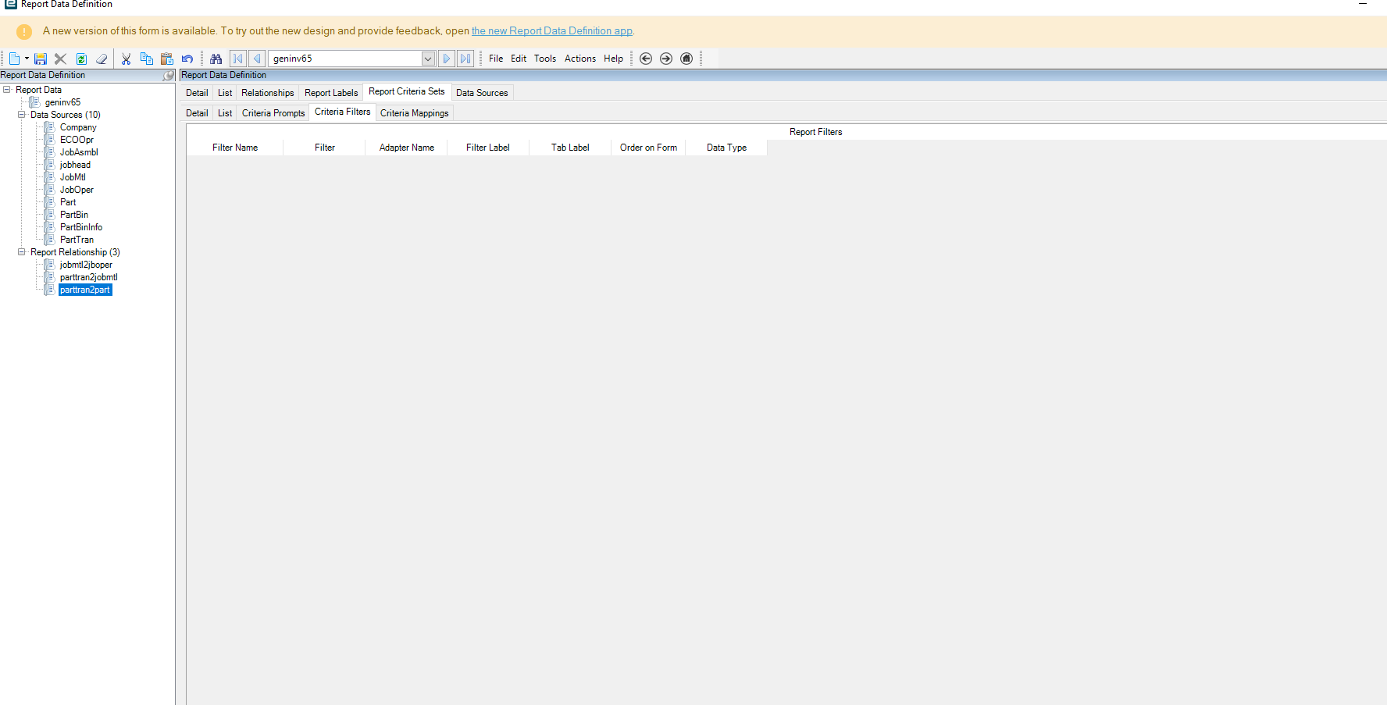This screenshot has width=1387, height=705.
Task: Open the Help menu
Action: [614, 59]
